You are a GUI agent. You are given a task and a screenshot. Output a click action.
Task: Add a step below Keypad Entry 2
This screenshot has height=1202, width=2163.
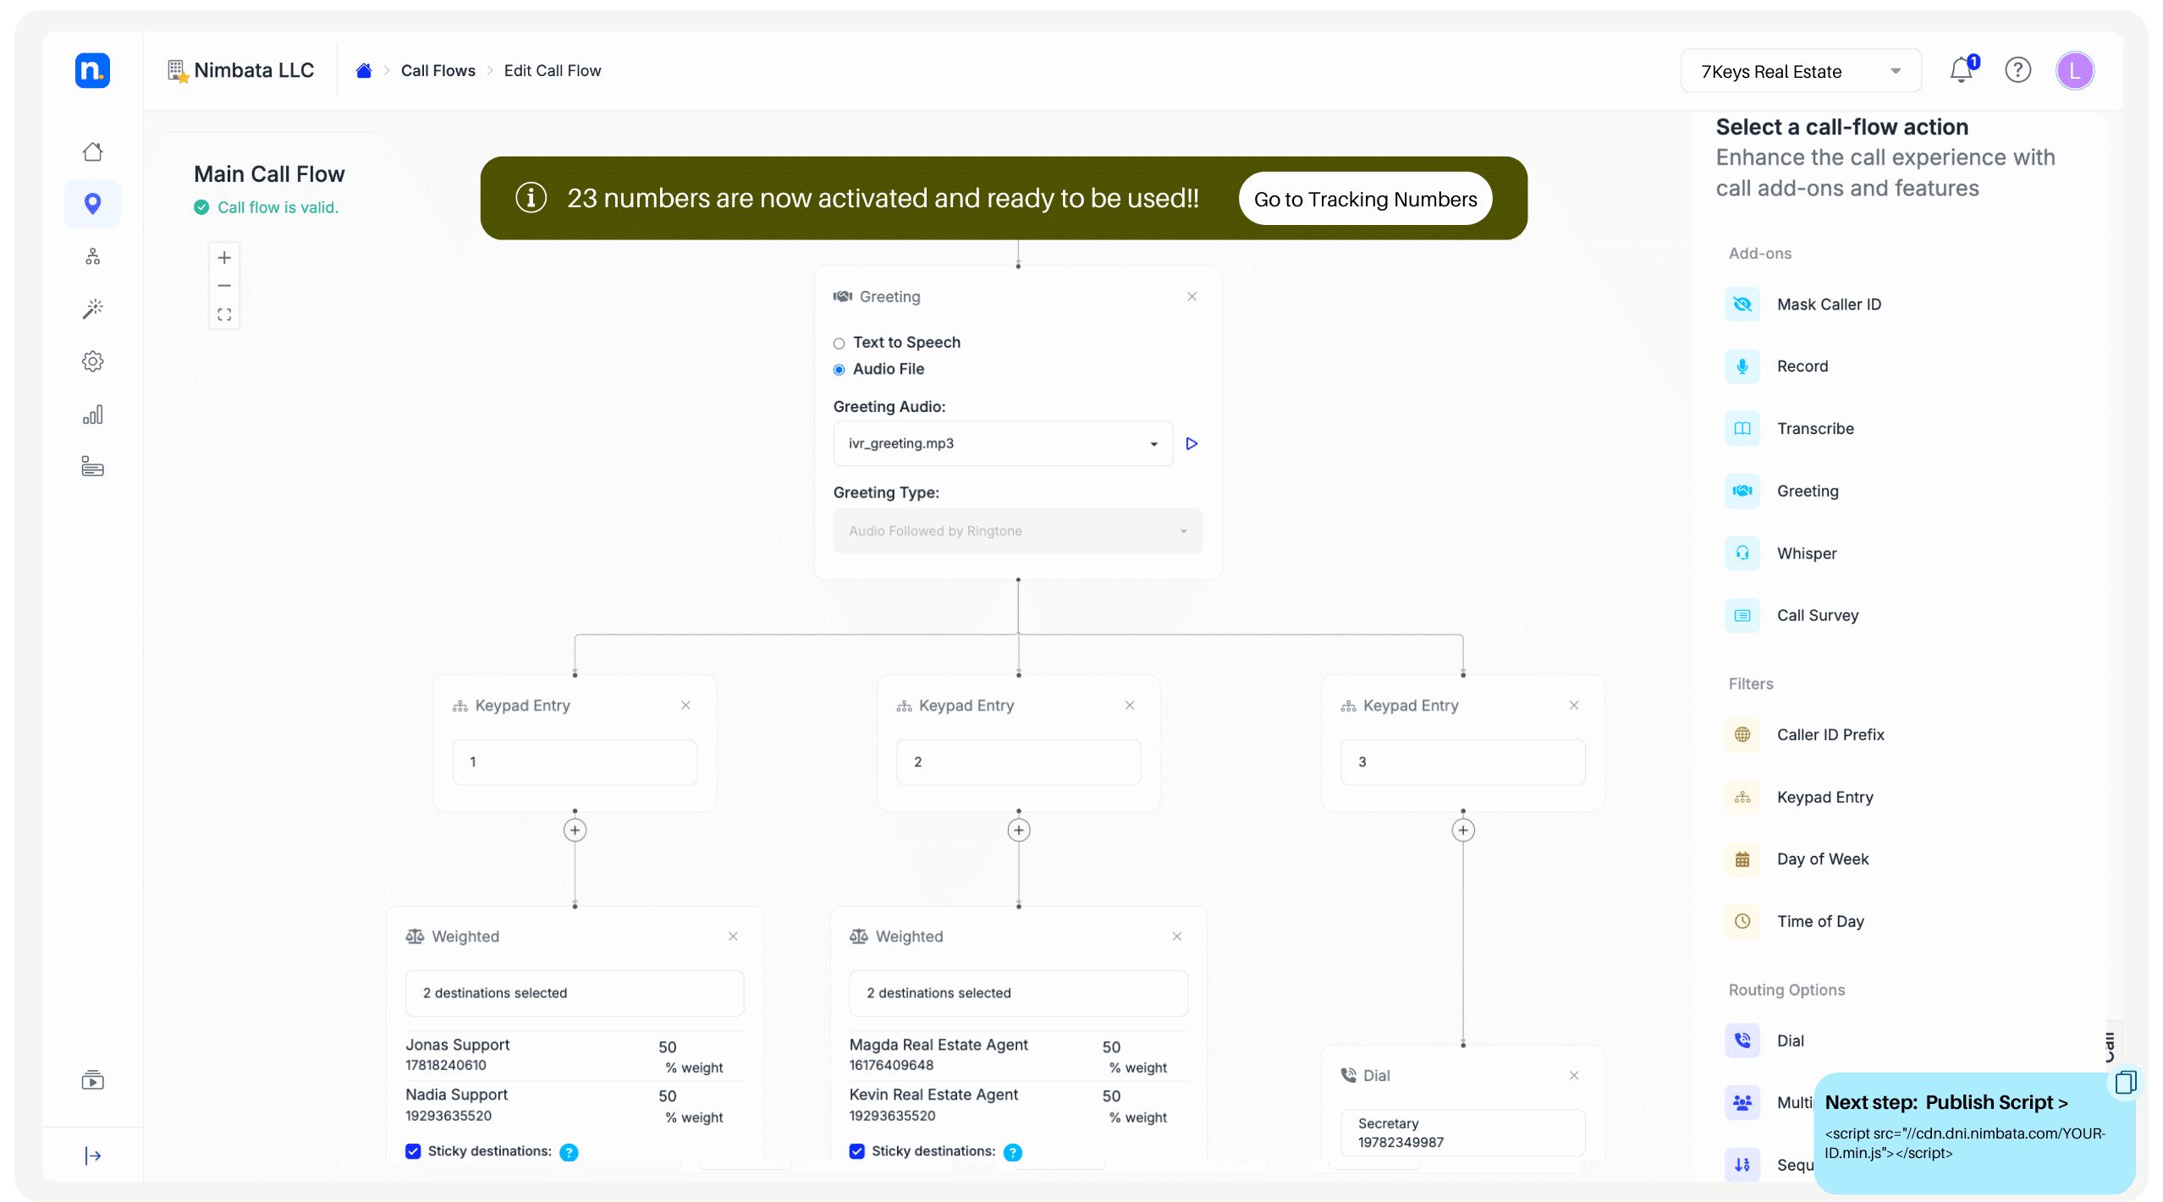(1019, 831)
